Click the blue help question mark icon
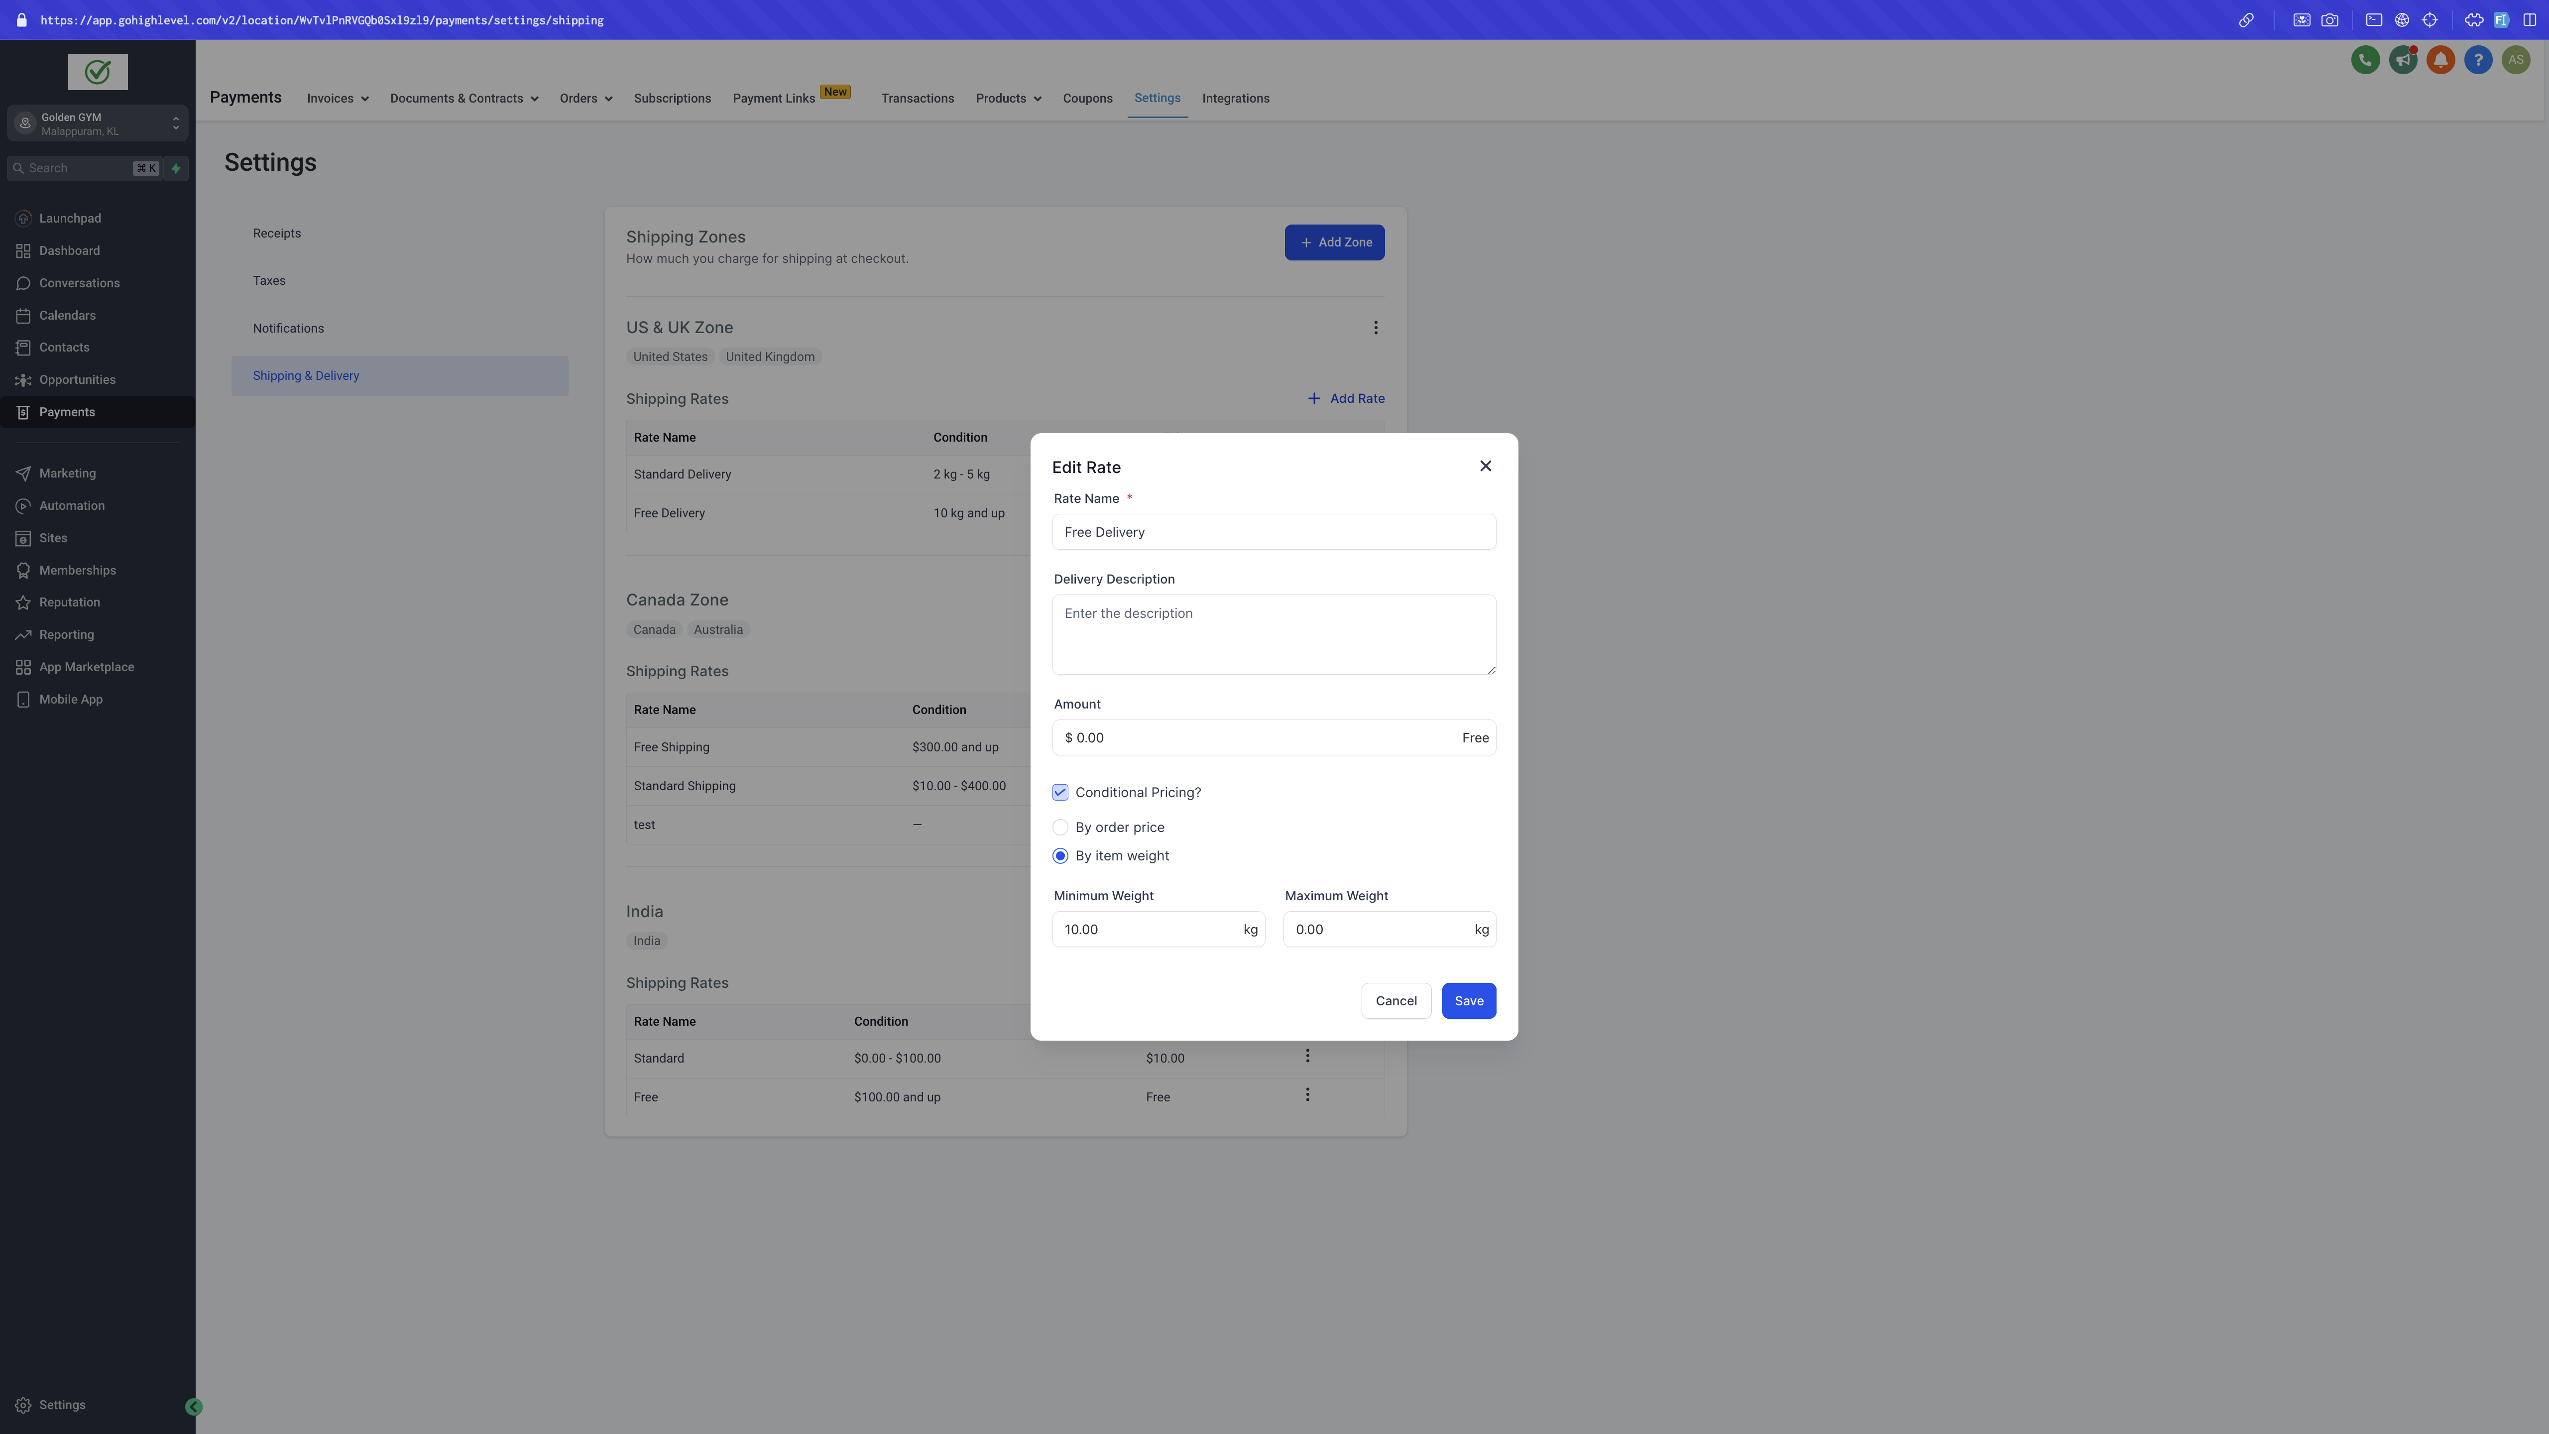The image size is (2549, 1434). click(x=2478, y=60)
